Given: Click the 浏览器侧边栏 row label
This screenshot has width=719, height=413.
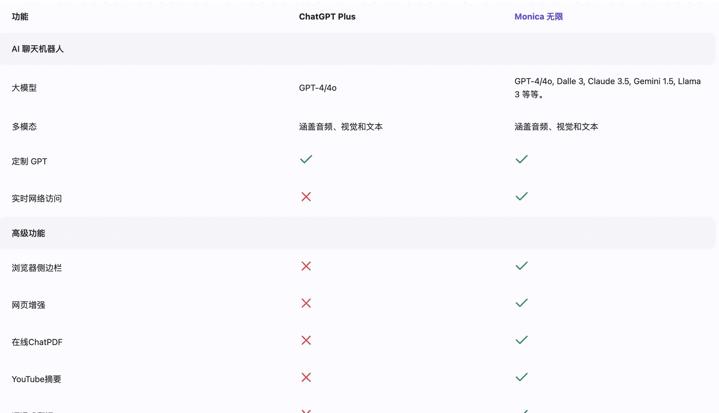Looking at the screenshot, I should (x=37, y=268).
